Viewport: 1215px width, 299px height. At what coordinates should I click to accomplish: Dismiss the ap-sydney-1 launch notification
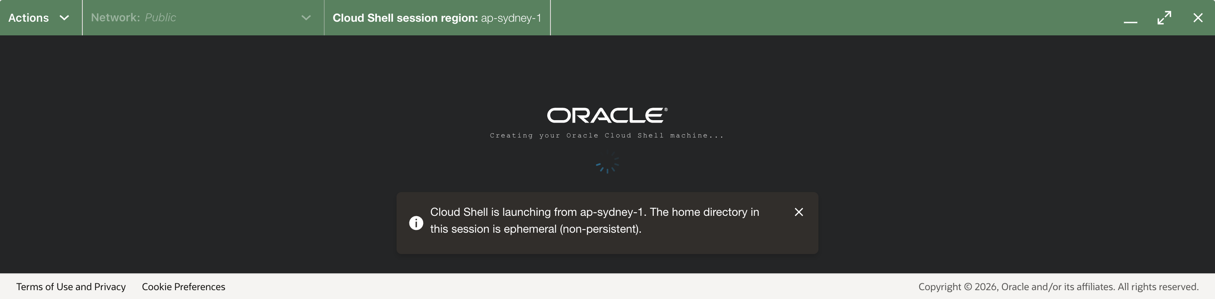tap(799, 212)
